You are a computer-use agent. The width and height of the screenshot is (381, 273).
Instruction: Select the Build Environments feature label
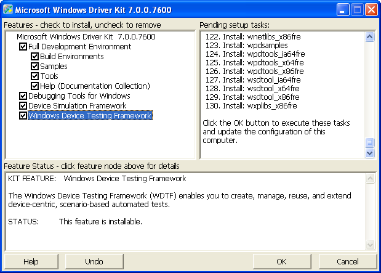[72, 57]
